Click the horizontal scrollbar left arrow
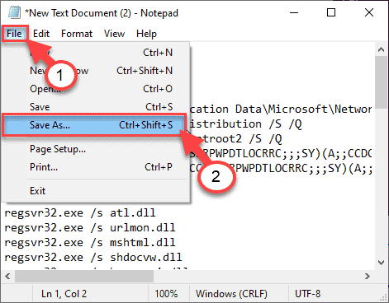Viewport: 389px width, 303px height. [7, 276]
